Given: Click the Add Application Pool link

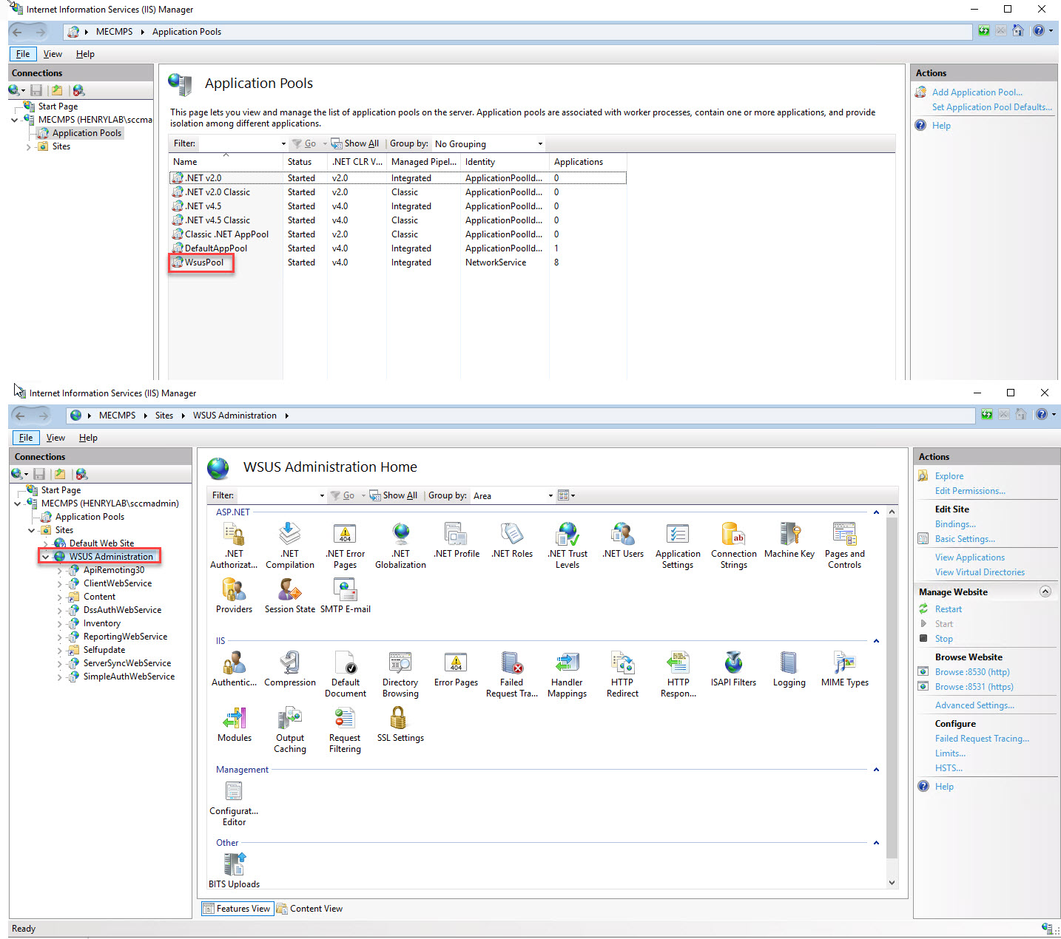Looking at the screenshot, I should [977, 92].
